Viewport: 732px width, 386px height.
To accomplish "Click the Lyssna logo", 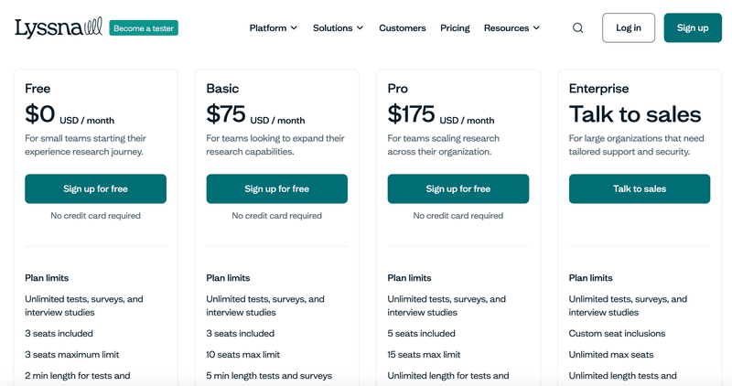I will pyautogui.click(x=58, y=27).
